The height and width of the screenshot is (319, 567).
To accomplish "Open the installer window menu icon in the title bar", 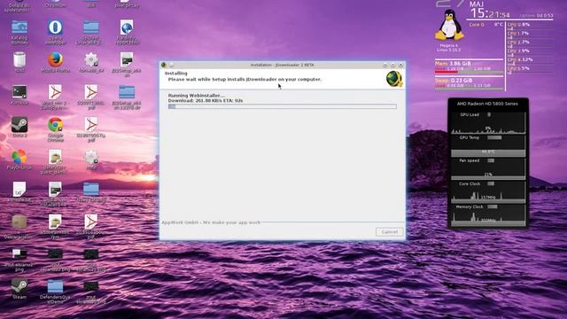I will click(164, 65).
